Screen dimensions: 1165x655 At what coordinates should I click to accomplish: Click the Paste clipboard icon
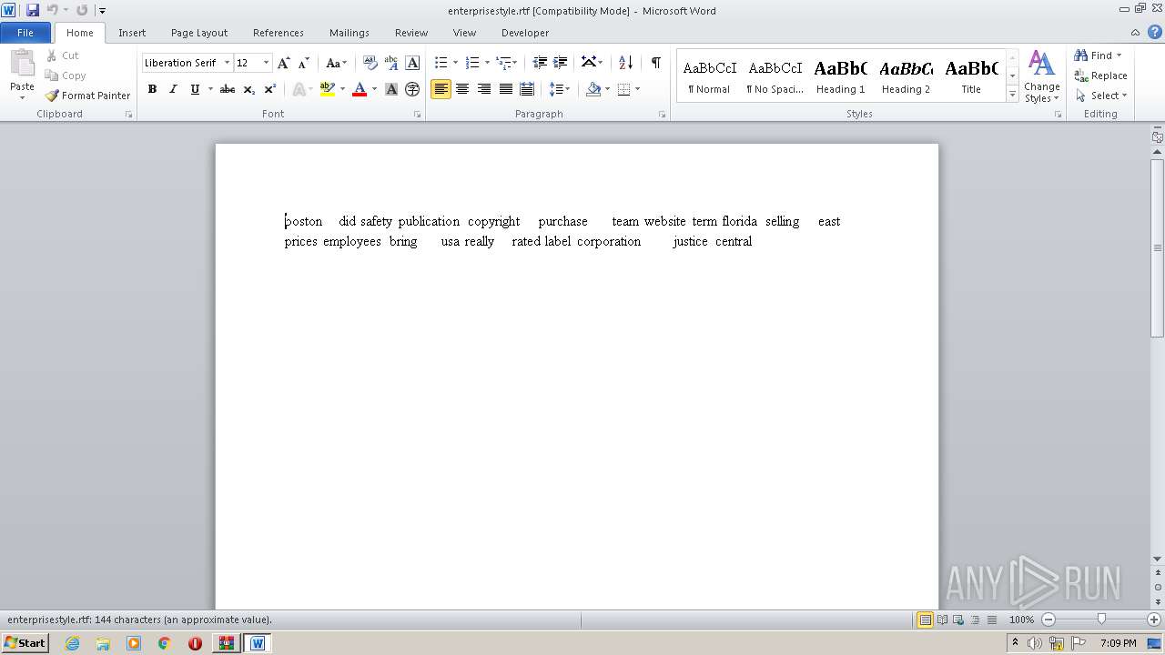point(22,65)
